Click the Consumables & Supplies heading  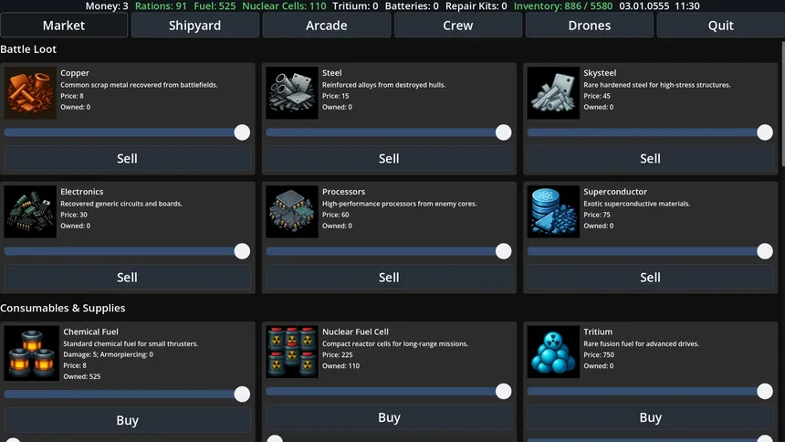click(63, 308)
